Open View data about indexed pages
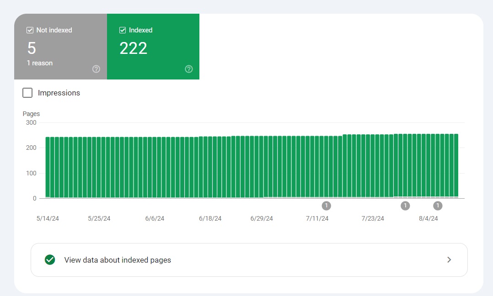 point(118,259)
